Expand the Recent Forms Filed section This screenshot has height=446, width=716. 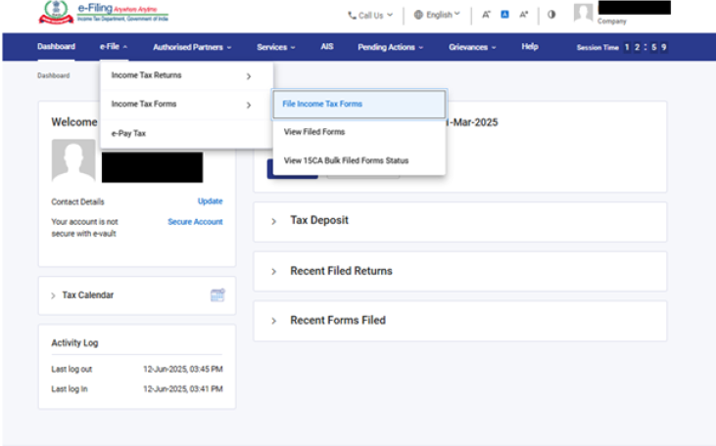pos(338,320)
